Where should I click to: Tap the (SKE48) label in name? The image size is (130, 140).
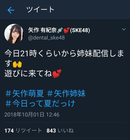click(x=80, y=30)
